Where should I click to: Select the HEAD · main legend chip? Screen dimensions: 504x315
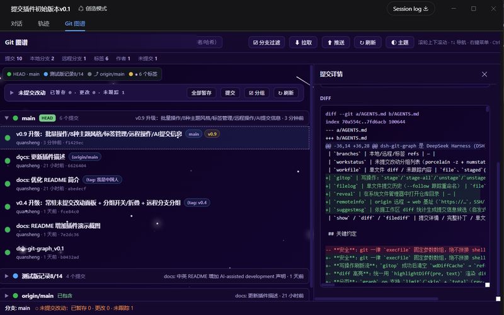pyautogui.click(x=23, y=74)
